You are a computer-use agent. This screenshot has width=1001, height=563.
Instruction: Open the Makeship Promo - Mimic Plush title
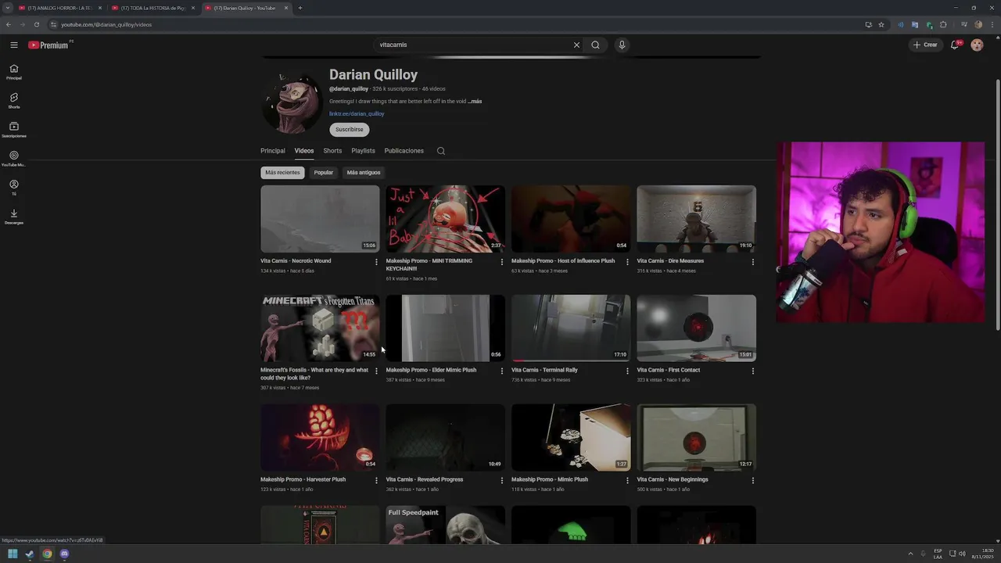click(x=549, y=479)
